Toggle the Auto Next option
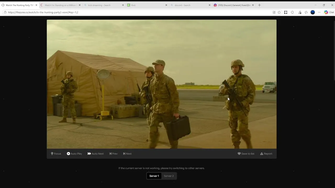Screen dimensions: 335x188 (96, 154)
